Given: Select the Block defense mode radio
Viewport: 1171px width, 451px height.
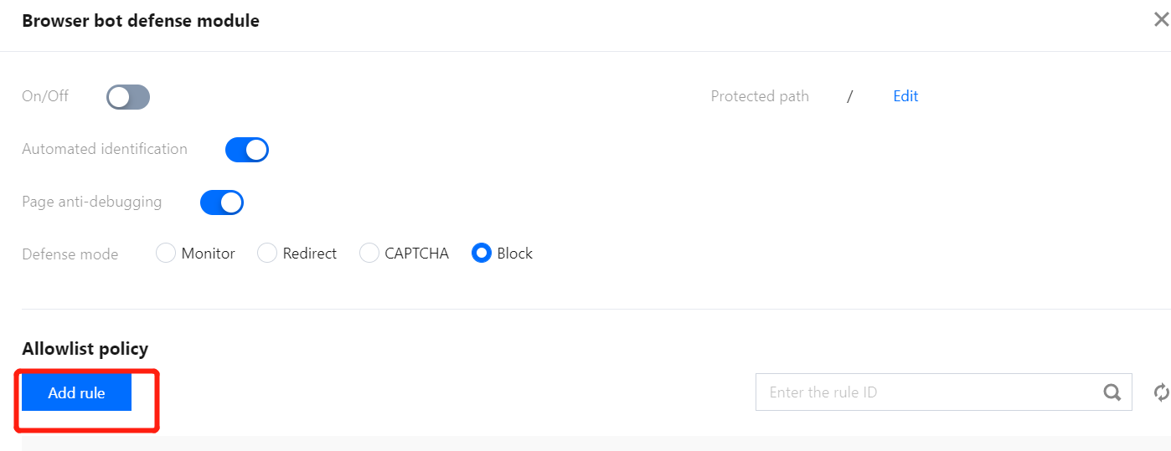Looking at the screenshot, I should click(482, 254).
